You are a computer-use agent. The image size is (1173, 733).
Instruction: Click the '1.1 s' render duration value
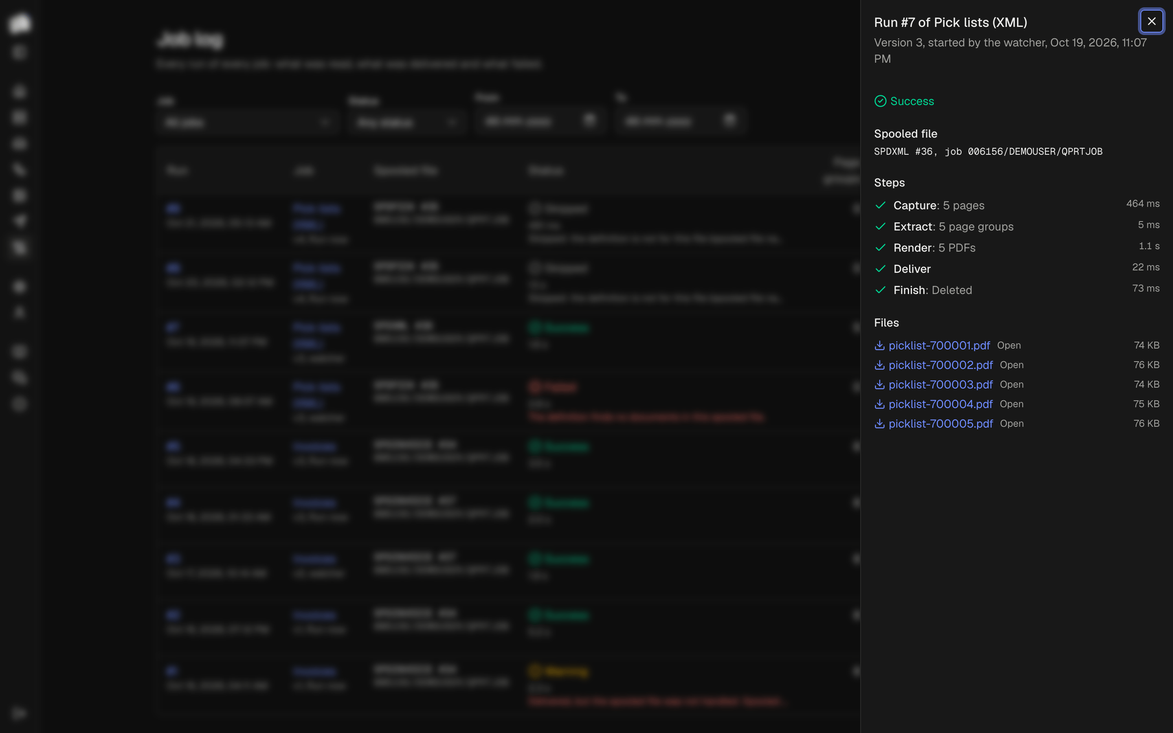coord(1149,246)
